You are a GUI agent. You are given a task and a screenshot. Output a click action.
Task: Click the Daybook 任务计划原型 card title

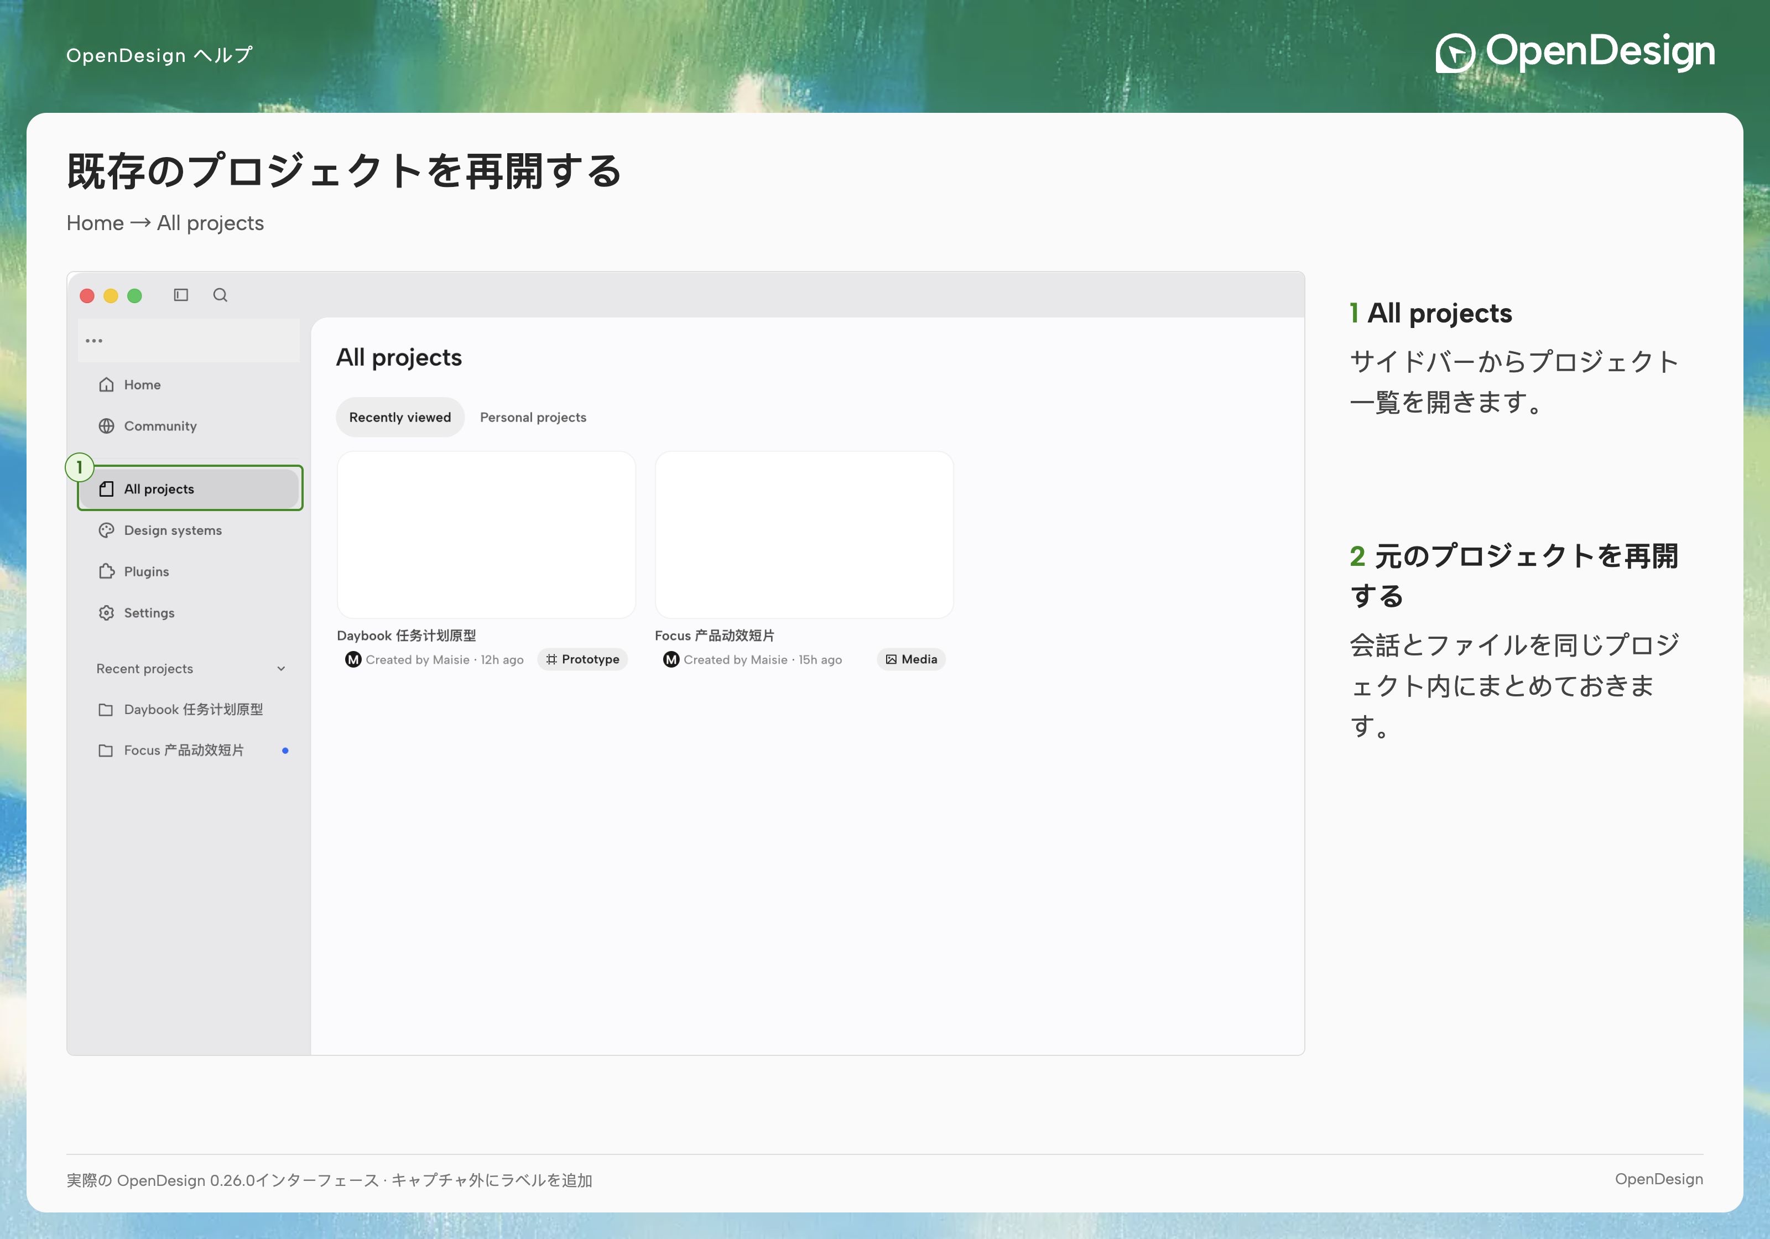click(406, 636)
